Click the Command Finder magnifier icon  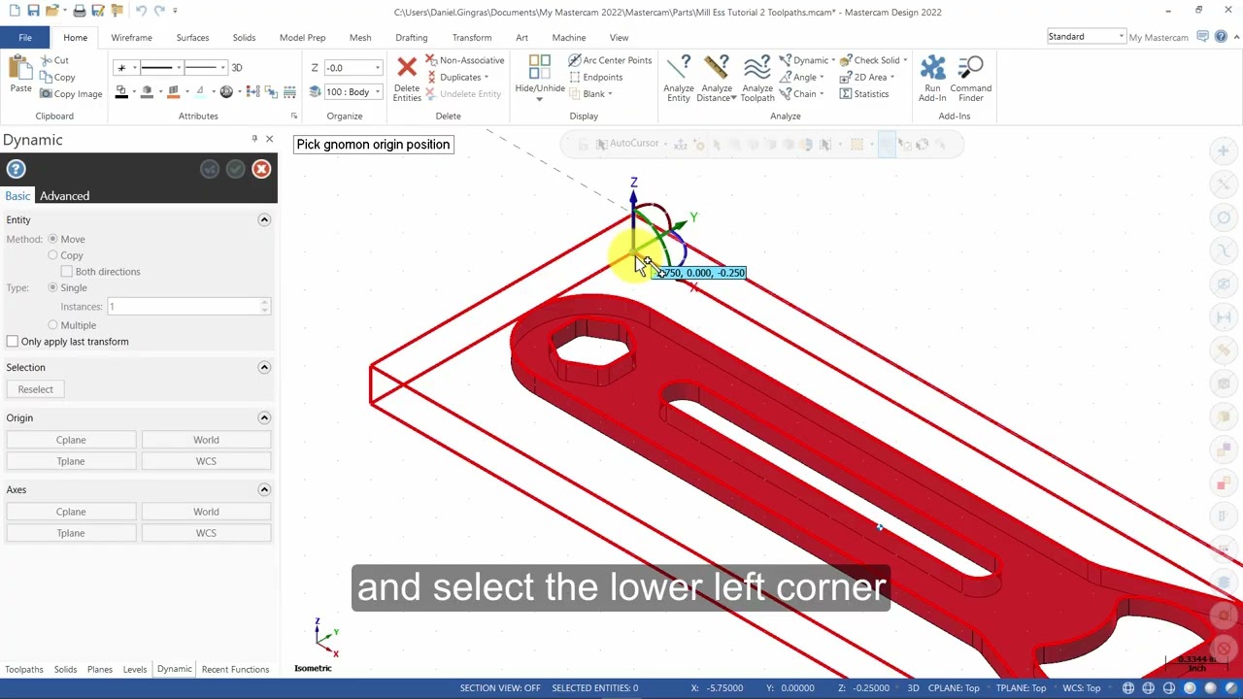pos(971,68)
